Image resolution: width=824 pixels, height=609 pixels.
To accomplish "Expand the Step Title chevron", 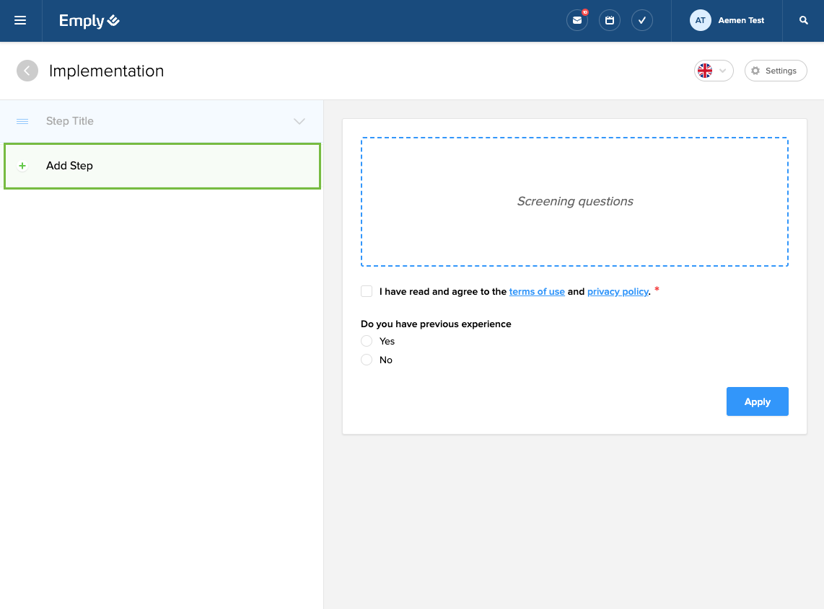I will click(x=299, y=121).
